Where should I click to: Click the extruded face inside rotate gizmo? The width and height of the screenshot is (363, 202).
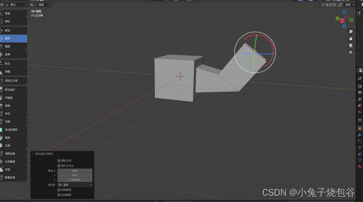tap(255, 53)
